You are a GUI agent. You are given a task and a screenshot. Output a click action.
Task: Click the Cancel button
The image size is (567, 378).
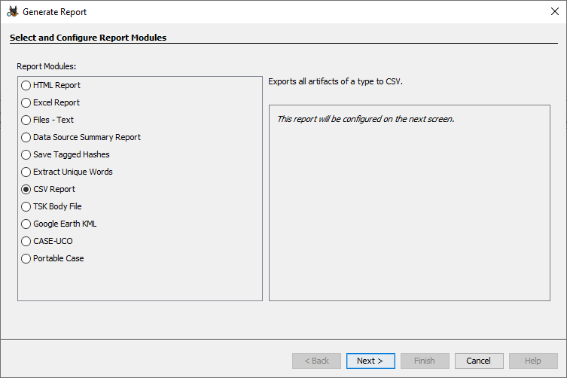[478, 361]
